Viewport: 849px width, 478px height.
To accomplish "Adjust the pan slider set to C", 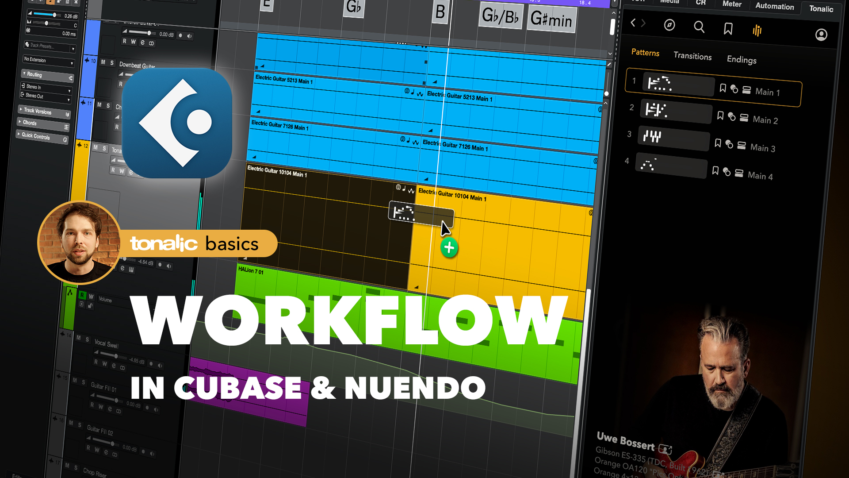I will coord(46,23).
